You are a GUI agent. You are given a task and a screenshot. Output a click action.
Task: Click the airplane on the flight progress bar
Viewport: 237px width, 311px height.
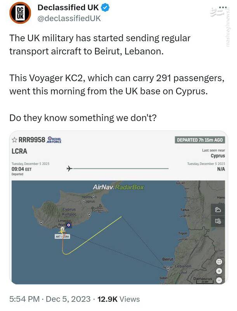(70, 168)
